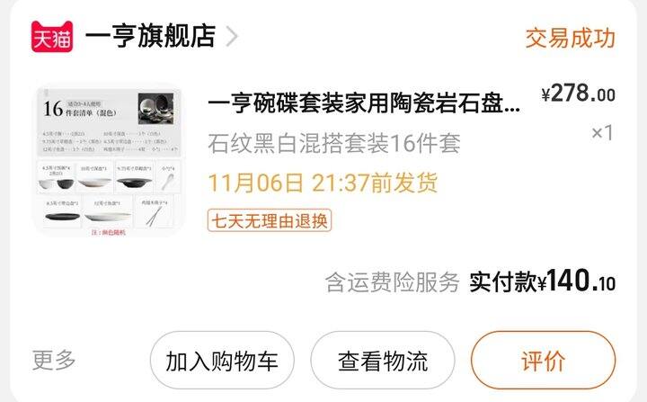Click the orange 评价 review button

544,361
